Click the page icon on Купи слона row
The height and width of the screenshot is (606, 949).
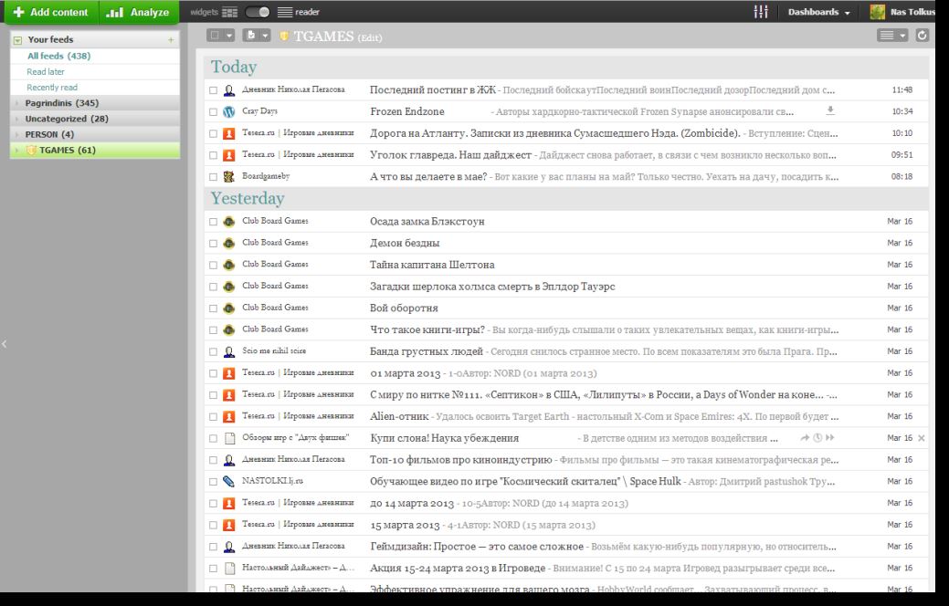229,438
